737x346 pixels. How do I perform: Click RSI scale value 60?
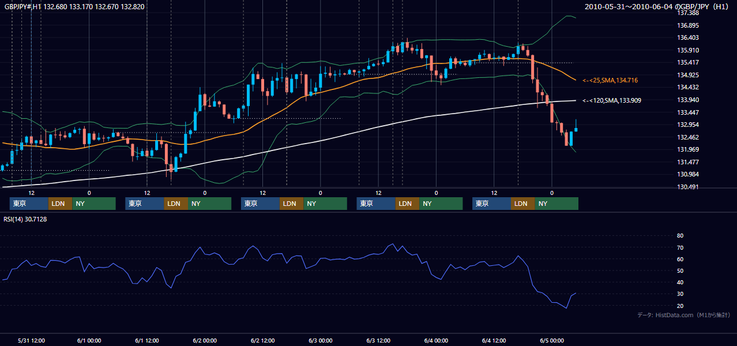(680, 259)
